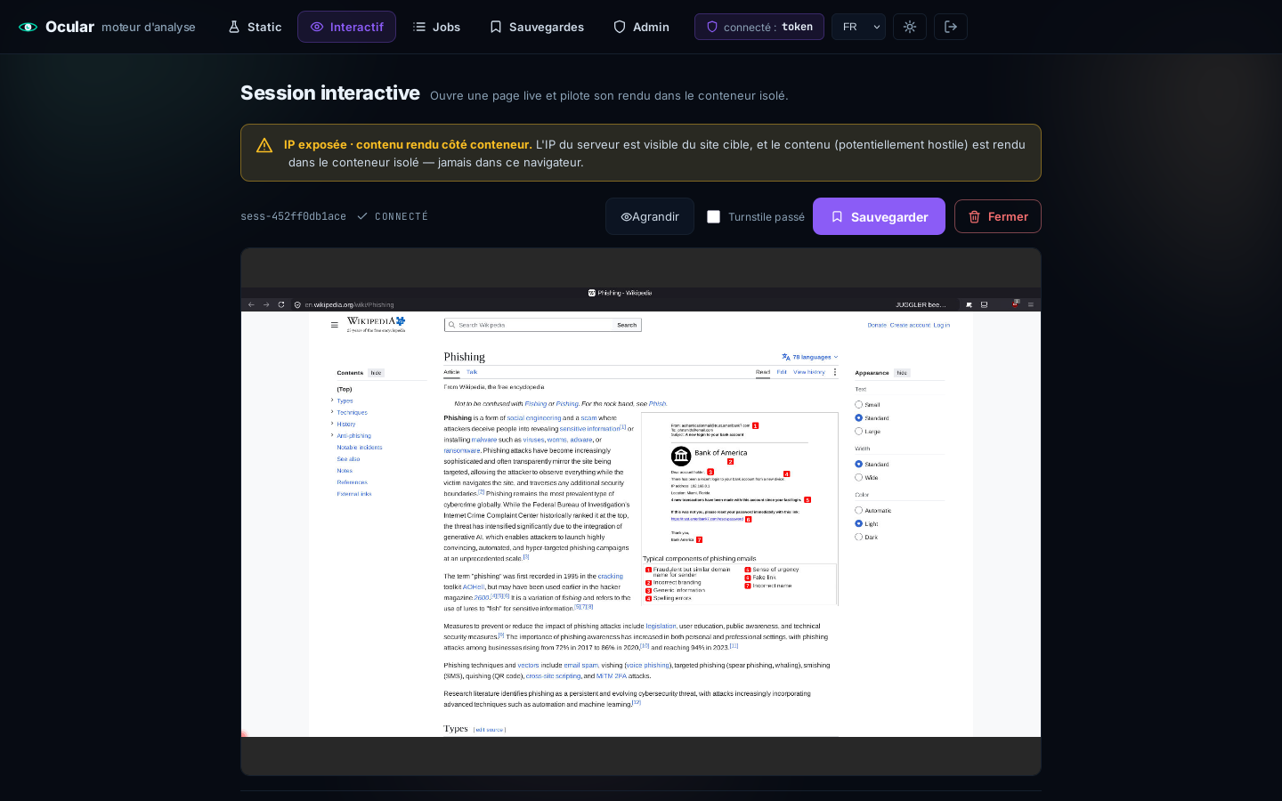This screenshot has height=801, width=1282.
Task: Select the Dark color radio option
Action: point(858,537)
